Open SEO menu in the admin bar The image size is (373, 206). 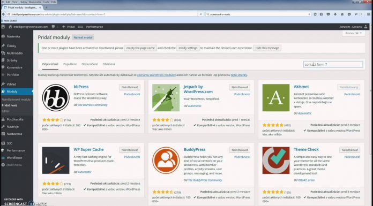point(80,27)
